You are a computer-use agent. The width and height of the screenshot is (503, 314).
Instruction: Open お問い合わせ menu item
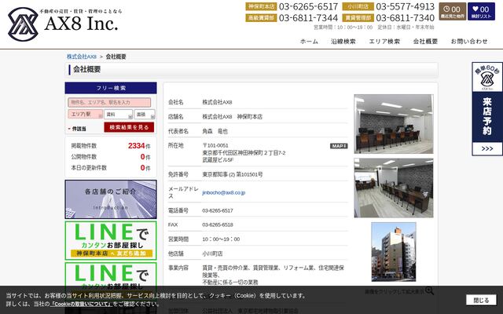[469, 42]
